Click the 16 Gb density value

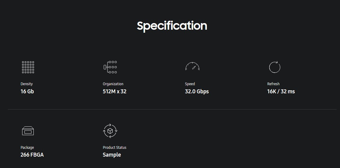coord(27,91)
